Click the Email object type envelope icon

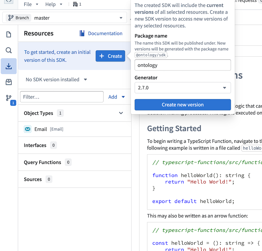[x=28, y=129]
